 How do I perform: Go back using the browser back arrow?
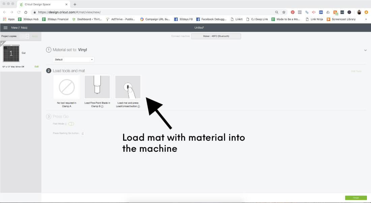[4, 12]
